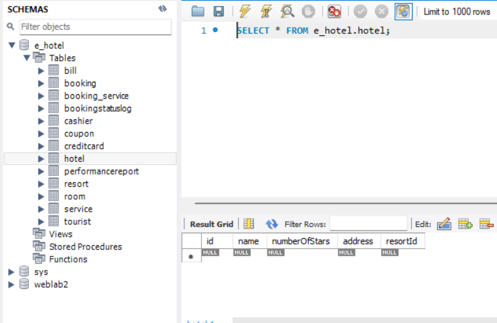
Task: Expand the sys schema in the tree
Action: click(x=11, y=271)
